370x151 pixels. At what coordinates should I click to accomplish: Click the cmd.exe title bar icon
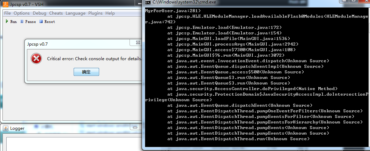tap(148, 2)
